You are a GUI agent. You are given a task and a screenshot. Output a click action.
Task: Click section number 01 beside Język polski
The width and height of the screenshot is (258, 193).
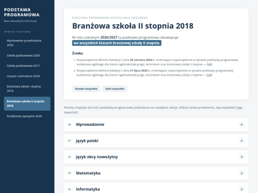point(69,141)
